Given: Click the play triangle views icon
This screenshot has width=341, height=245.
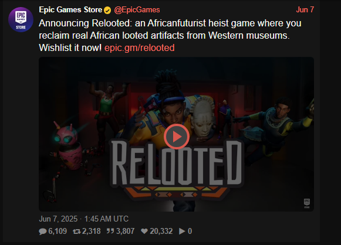Looking at the screenshot, I should coord(182,232).
